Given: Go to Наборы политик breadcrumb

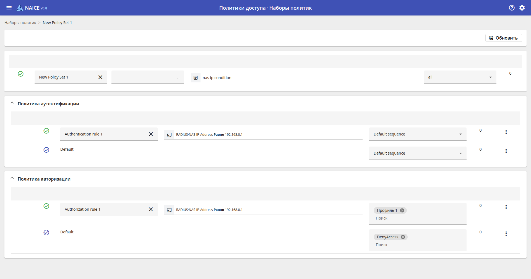Looking at the screenshot, I should pyautogui.click(x=20, y=23).
